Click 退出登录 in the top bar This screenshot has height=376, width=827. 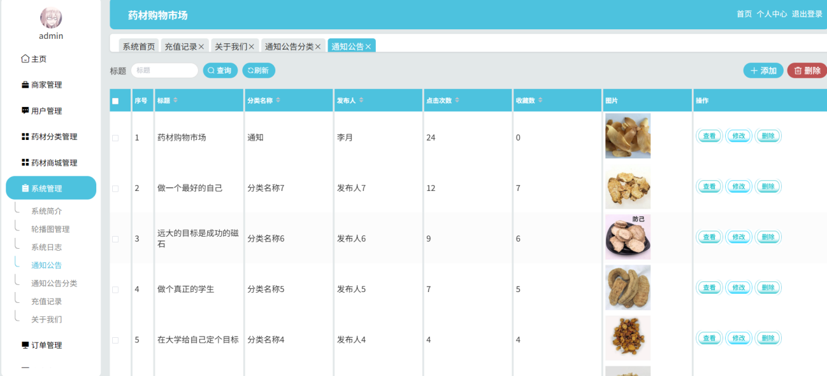(x=807, y=14)
